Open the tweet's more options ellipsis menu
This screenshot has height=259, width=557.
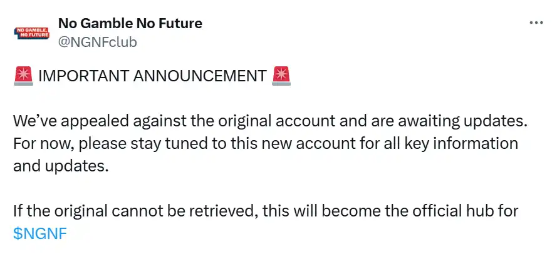[536, 23]
